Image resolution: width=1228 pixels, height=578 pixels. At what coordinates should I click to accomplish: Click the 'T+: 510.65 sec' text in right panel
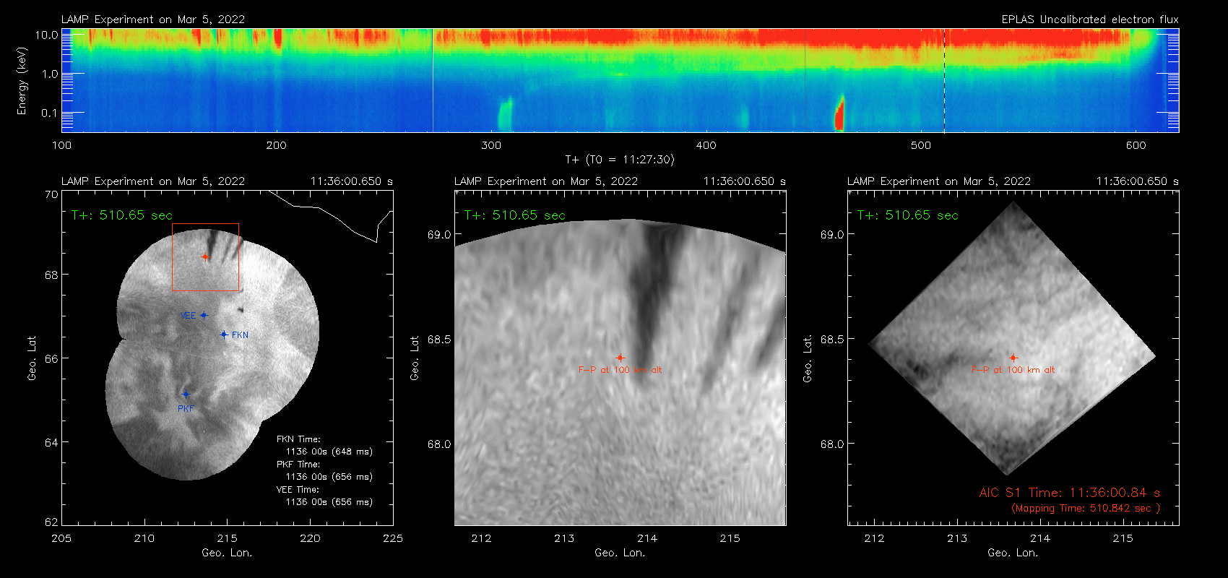pos(908,215)
